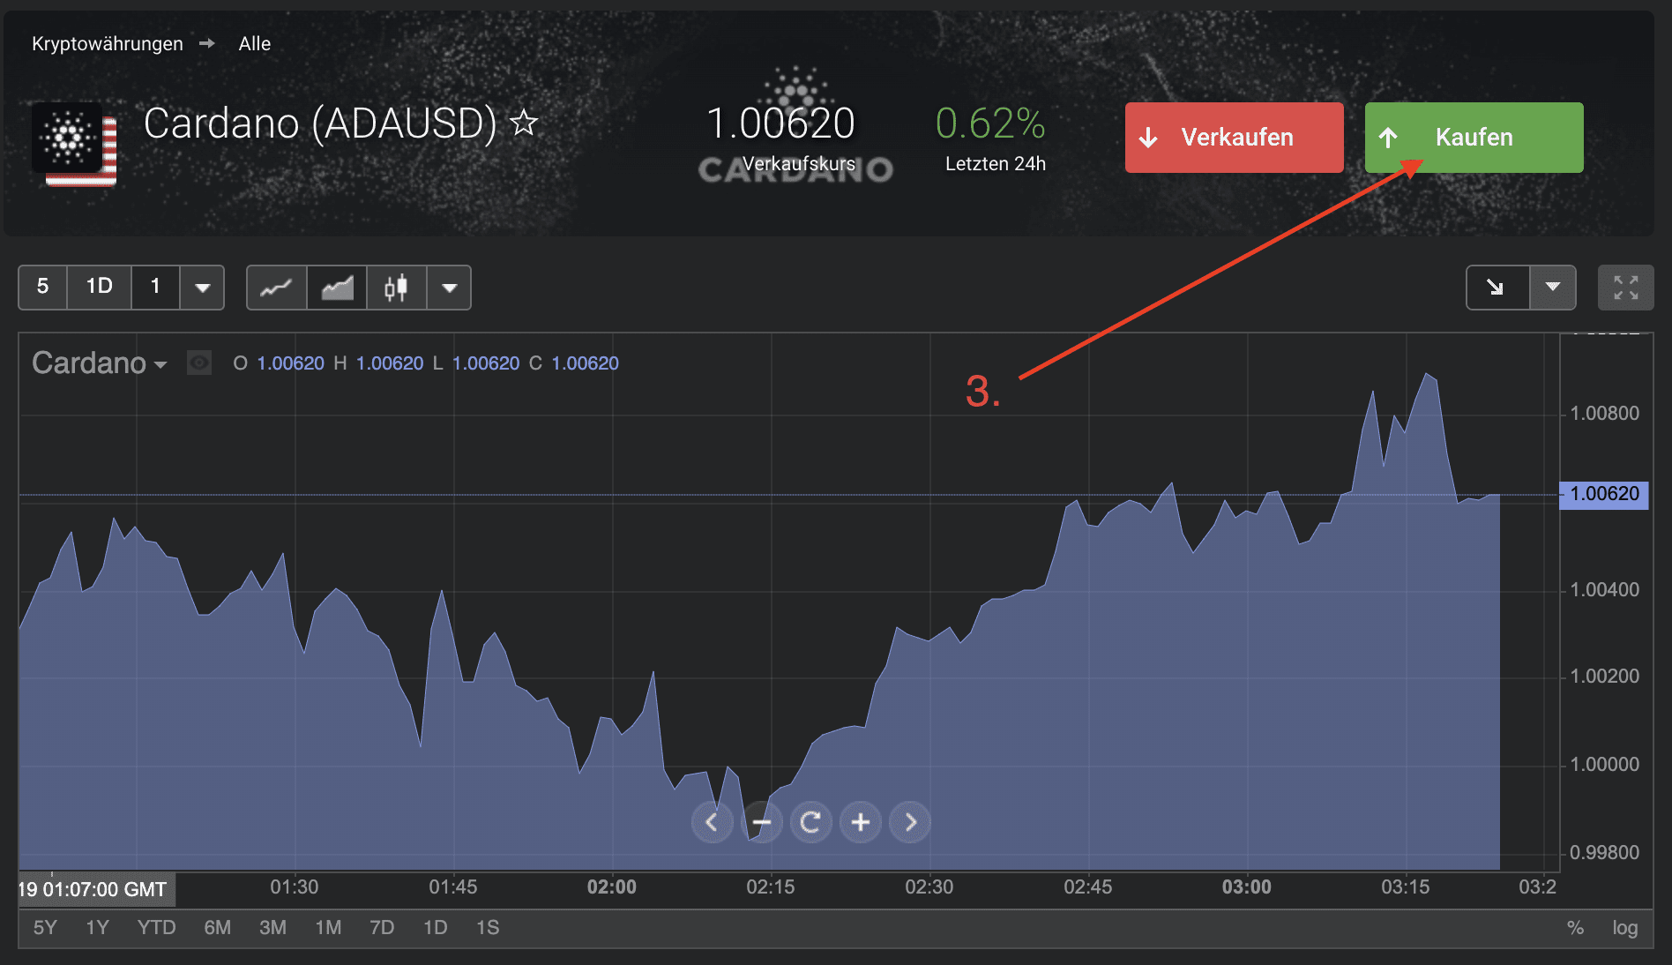Add Cardano to favorites with star icon

[x=524, y=123]
